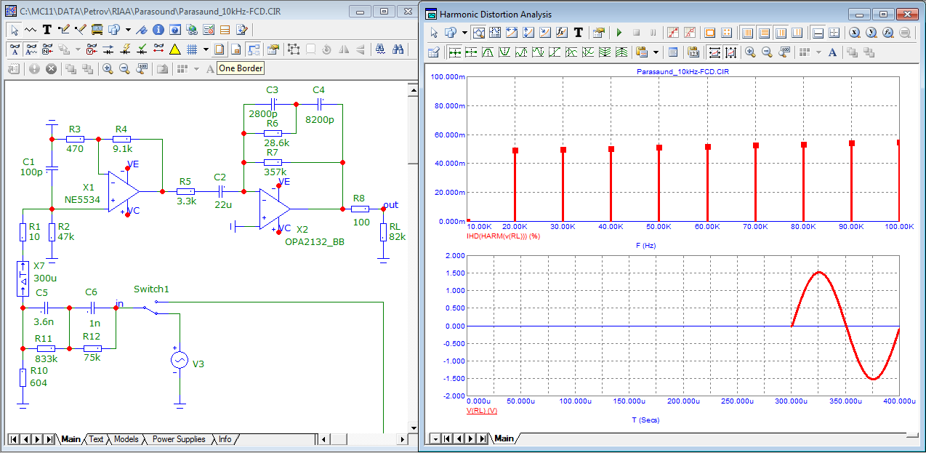926x453 pixels.
Task: Click the green Run analysis button
Action: coord(619,33)
